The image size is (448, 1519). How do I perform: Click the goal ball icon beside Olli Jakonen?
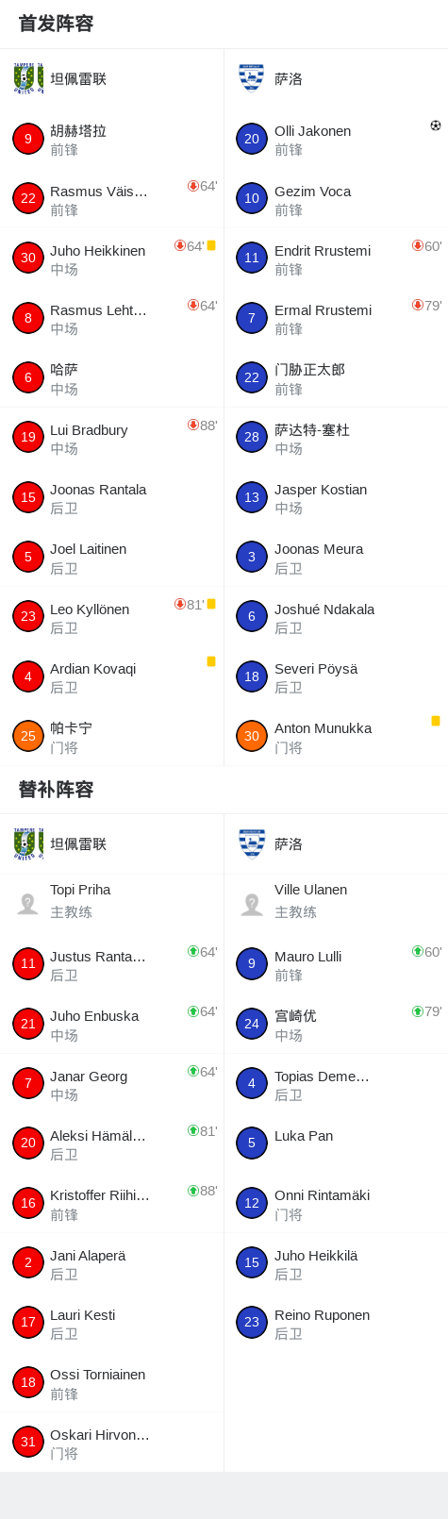(436, 125)
